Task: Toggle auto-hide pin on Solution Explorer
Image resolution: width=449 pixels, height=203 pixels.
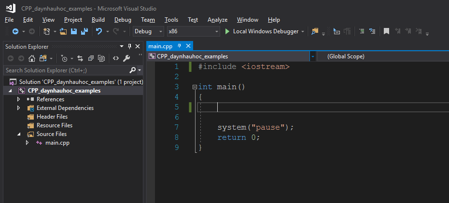Action: [129, 47]
